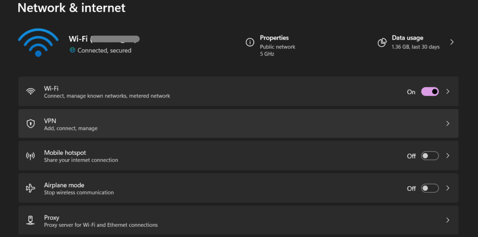Screen dimensions: 478x237
Task: Click the Network & internet page heading
Action: [x=71, y=8]
